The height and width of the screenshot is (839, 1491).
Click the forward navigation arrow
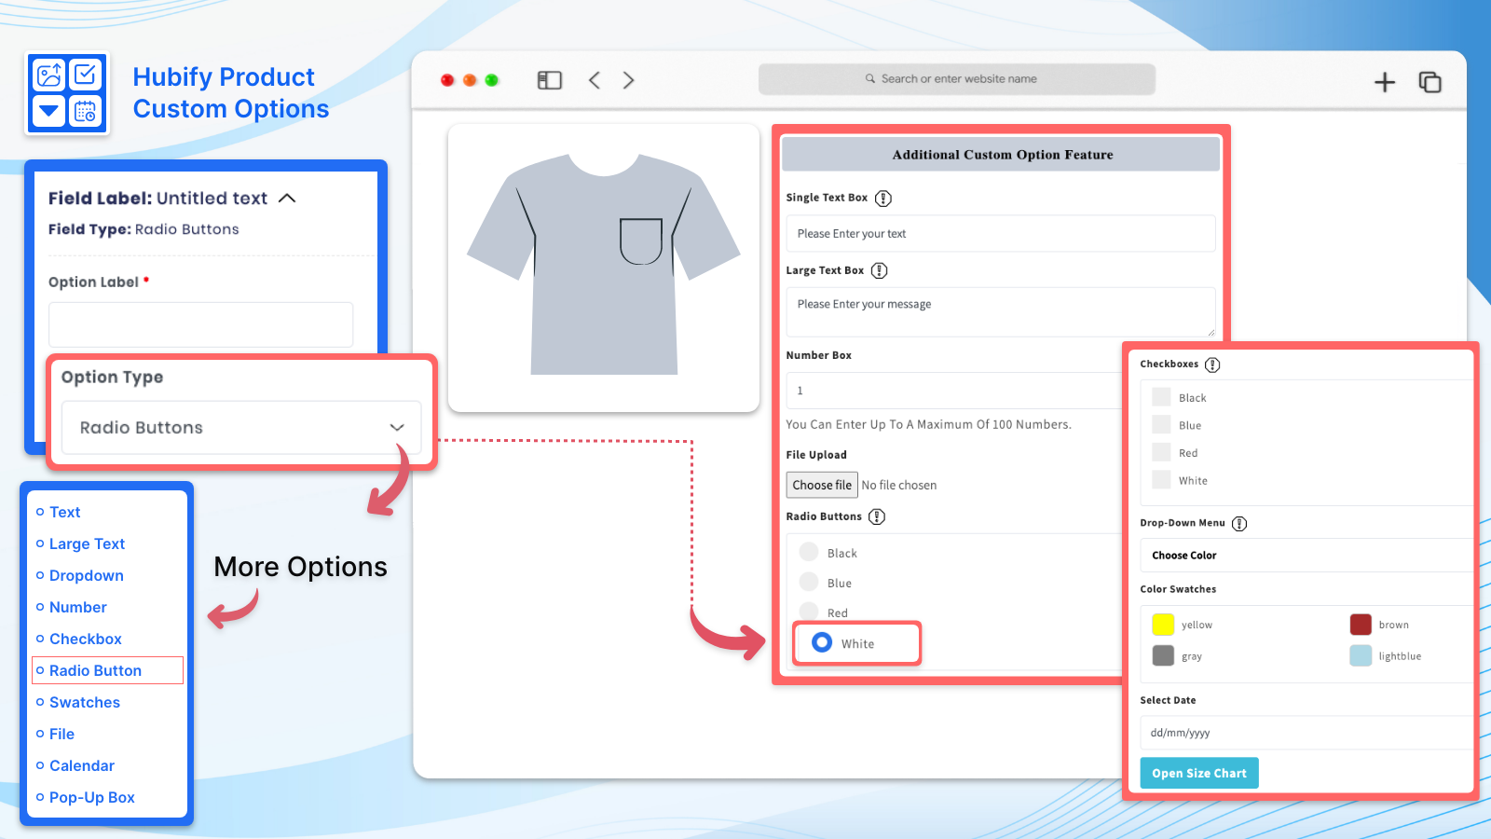629,79
